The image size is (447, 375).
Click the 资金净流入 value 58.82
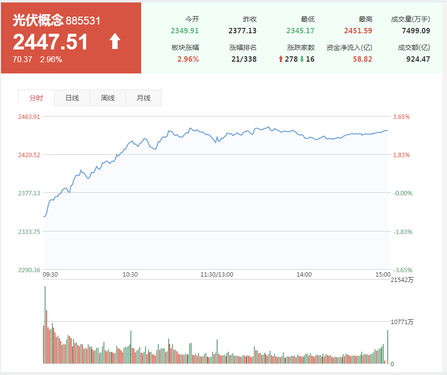point(362,59)
